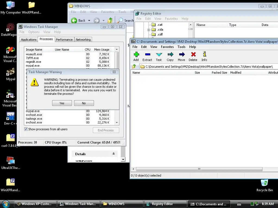Click No in Task Manager Warning

[x=84, y=103]
